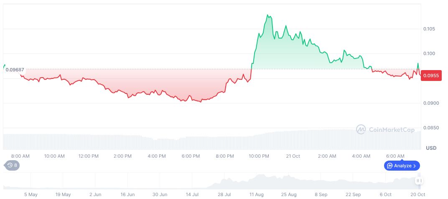Click the green price peak on chart
The height and width of the screenshot is (199, 448).
click(268, 15)
